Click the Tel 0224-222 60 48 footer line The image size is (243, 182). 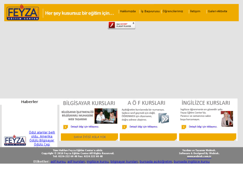[x=78, y=156]
